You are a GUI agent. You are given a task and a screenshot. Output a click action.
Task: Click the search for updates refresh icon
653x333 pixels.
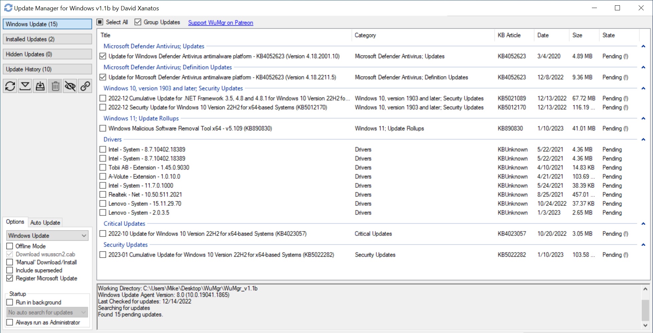(x=10, y=86)
